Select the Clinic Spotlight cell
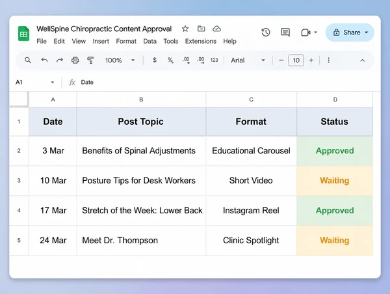The width and height of the screenshot is (390, 294). click(x=251, y=241)
